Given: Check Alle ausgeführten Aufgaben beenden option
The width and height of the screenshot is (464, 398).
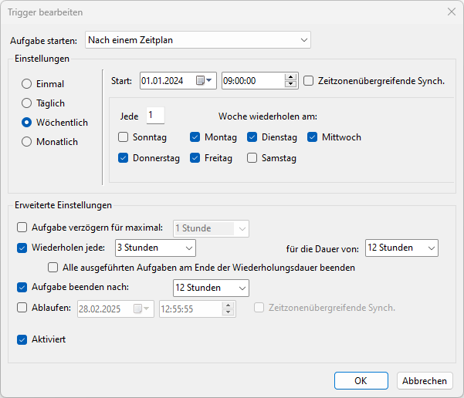Looking at the screenshot, I should [x=53, y=268].
